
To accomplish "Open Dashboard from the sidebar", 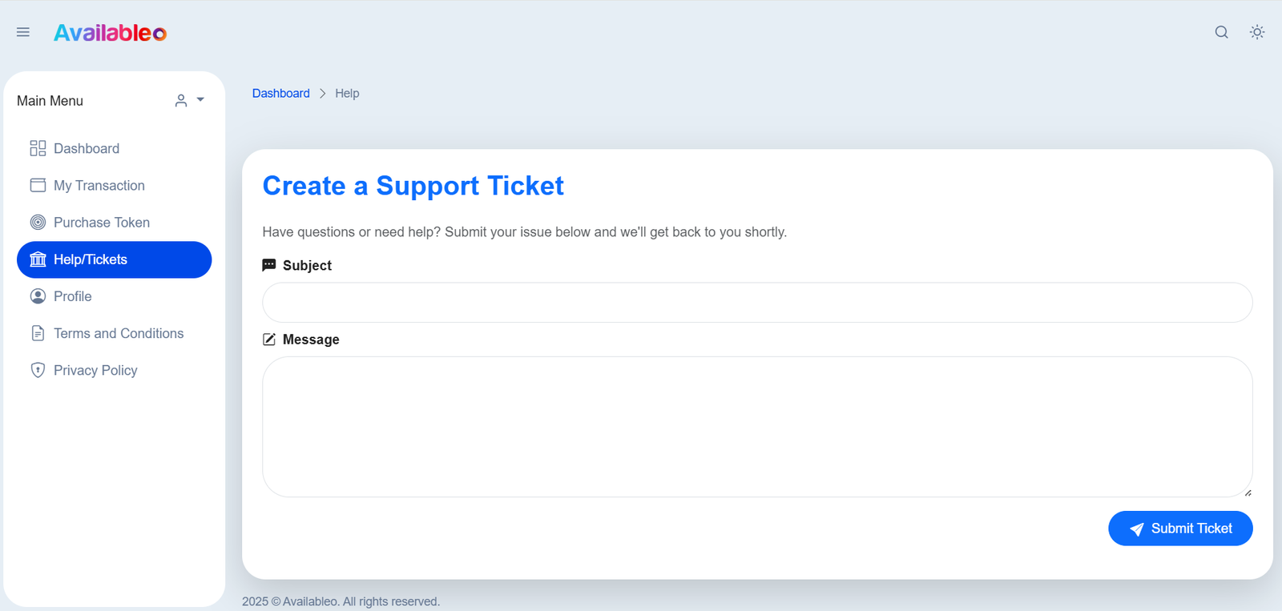I will click(x=87, y=148).
